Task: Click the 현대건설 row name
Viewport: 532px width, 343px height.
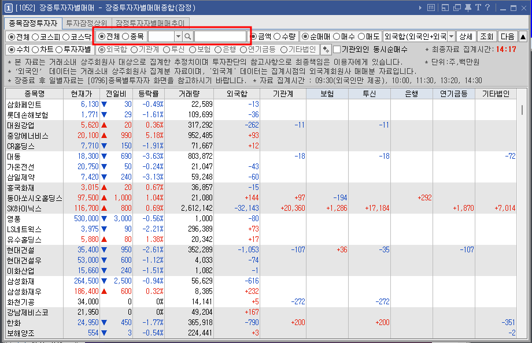Action: pos(21,250)
